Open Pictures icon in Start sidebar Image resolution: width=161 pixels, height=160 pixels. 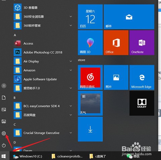tap(4, 109)
